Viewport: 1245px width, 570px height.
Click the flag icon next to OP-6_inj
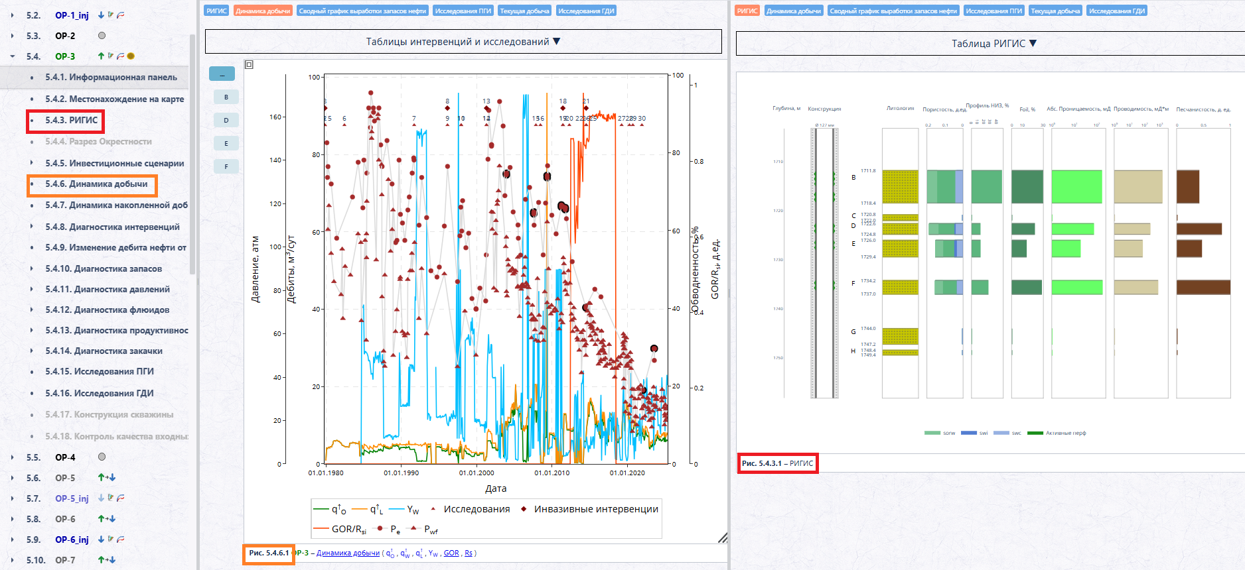click(x=111, y=540)
